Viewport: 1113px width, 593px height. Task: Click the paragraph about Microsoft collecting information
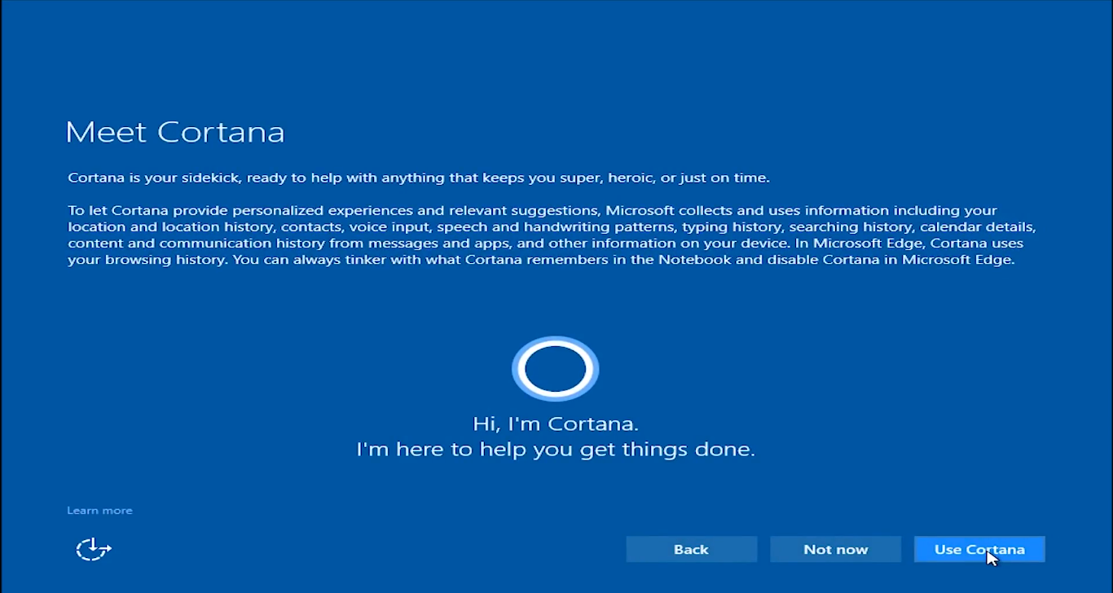coord(552,235)
